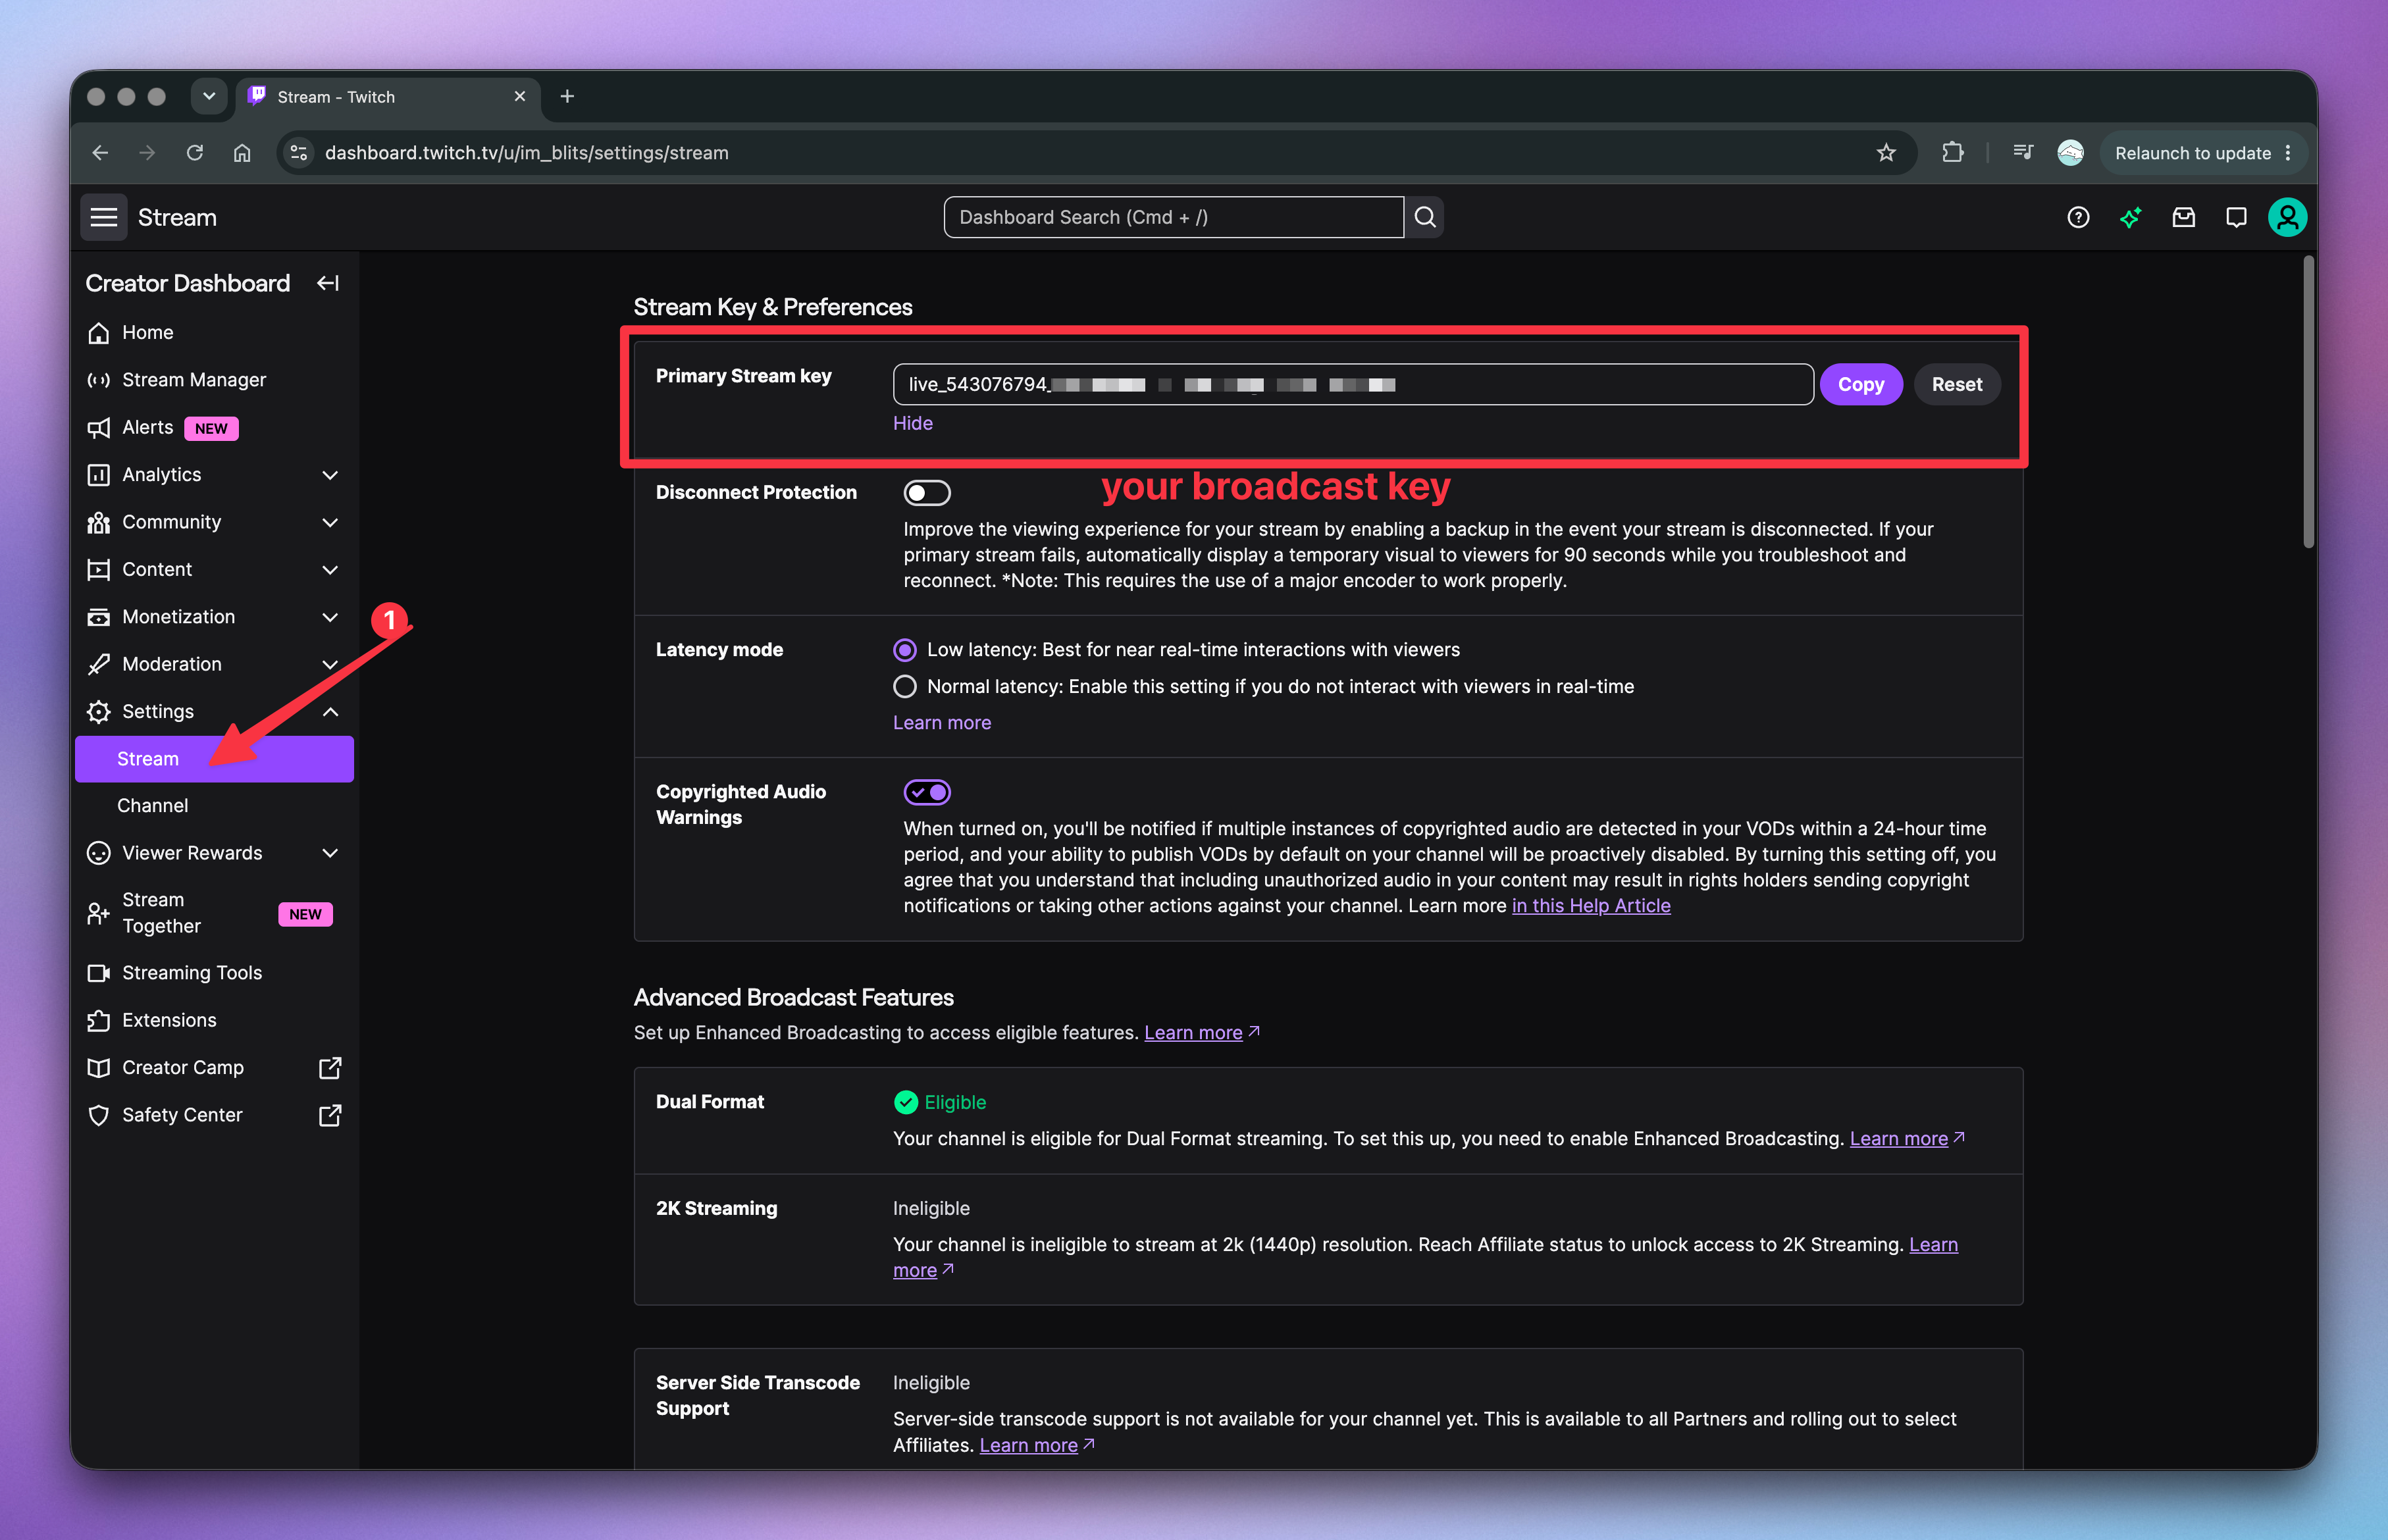
Task: Select the Stream settings item
Action: [214, 759]
